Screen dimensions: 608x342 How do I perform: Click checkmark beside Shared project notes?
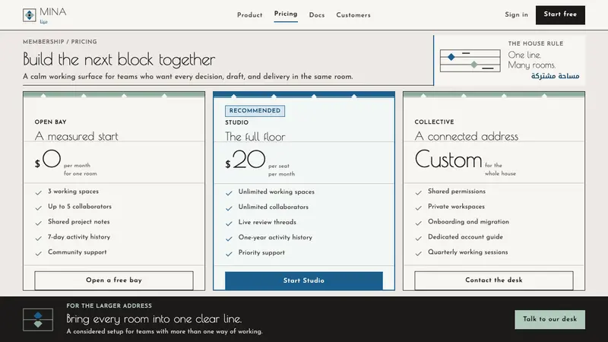(39, 223)
